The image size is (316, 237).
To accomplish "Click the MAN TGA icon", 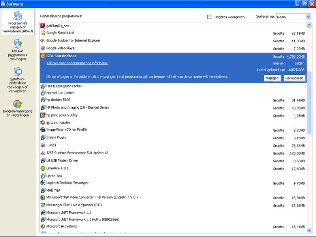I will click(x=43, y=190).
